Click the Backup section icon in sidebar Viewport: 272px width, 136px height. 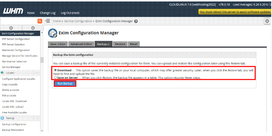2,118
